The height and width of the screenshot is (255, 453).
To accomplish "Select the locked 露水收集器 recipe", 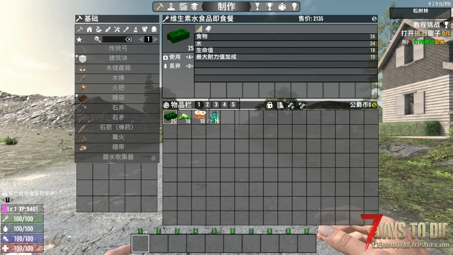I will point(117,157).
